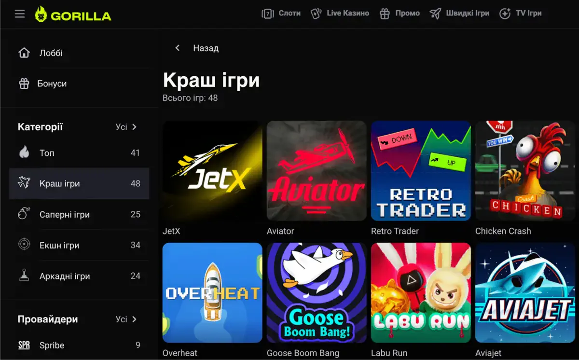Screen dimensions: 579x360
Task: Click the "Aviator" title under its thumbnail
Action: 280,231
